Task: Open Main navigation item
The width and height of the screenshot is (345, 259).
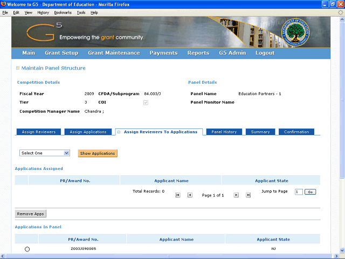Action: click(29, 53)
